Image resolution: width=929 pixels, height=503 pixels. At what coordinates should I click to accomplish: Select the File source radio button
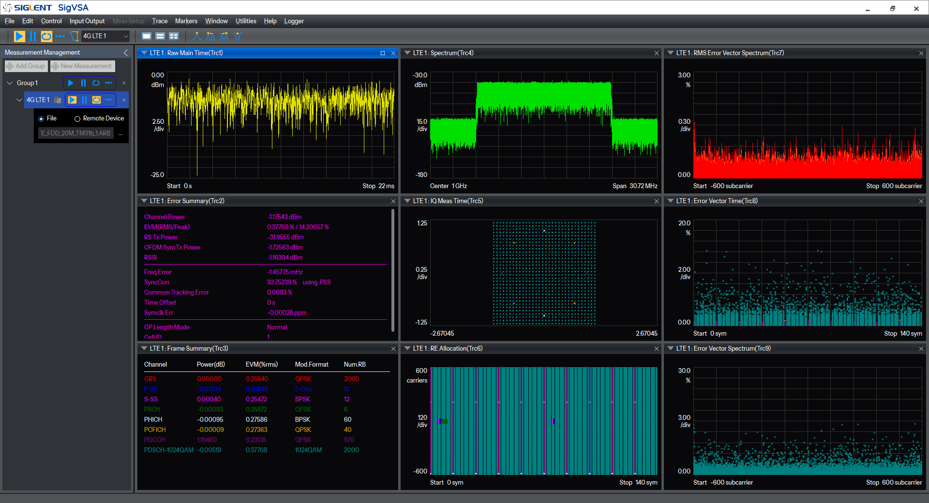[x=41, y=118]
